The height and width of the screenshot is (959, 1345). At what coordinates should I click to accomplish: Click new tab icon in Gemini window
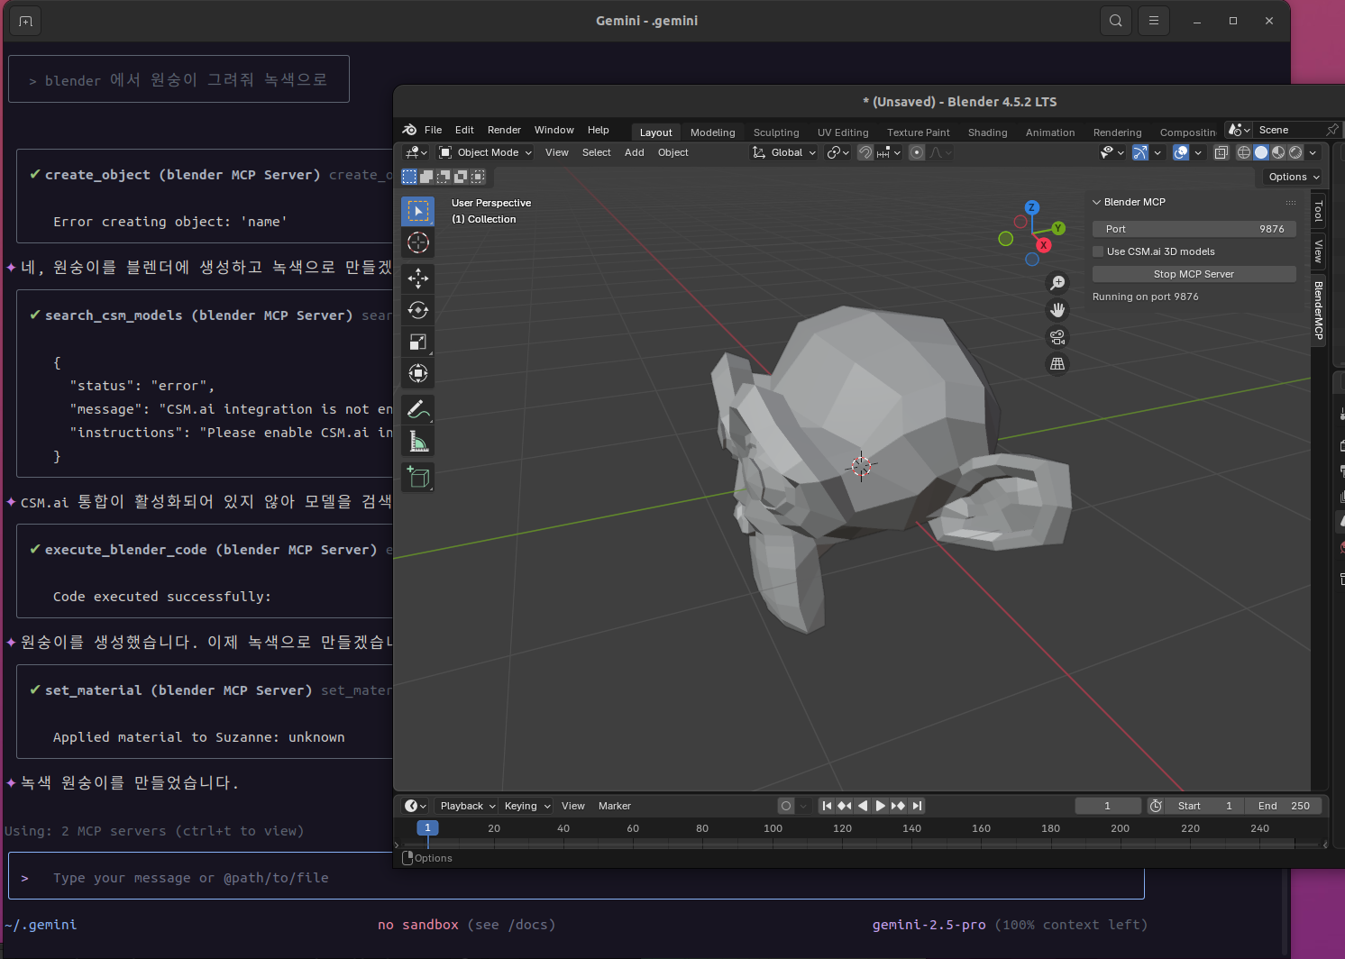click(25, 21)
